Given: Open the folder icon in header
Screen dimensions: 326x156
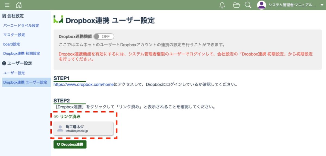Looking at the screenshot, I should (236, 5).
